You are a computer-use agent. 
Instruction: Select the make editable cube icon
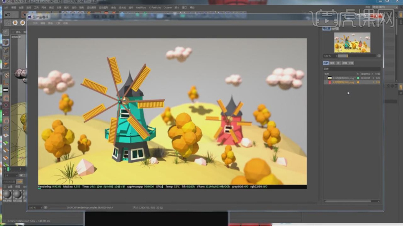click(x=6, y=42)
